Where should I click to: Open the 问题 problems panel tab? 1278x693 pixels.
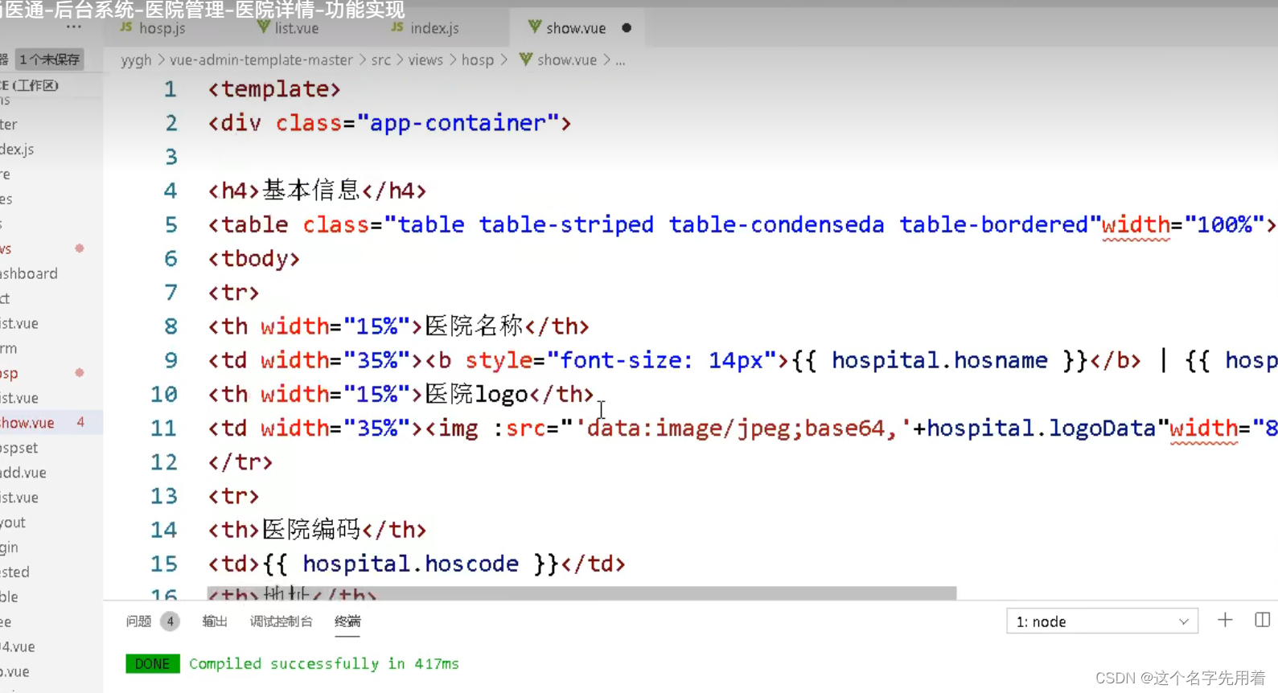coord(138,621)
